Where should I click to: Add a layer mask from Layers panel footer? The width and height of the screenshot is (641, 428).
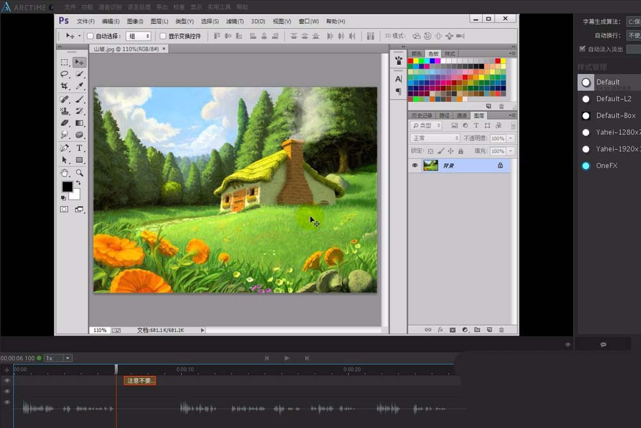point(453,329)
